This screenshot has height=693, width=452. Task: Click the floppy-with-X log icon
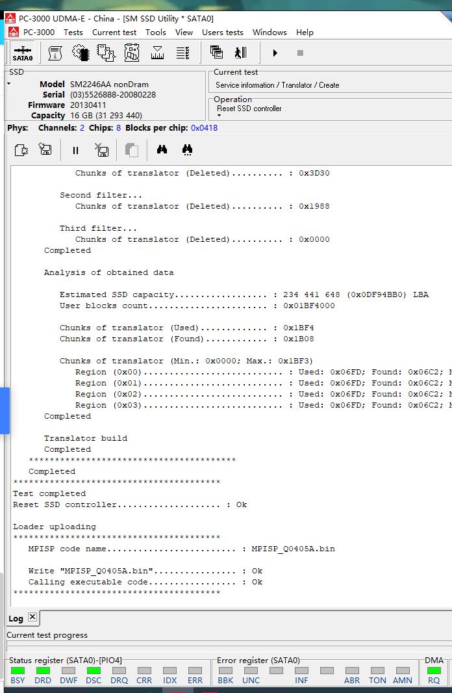pos(102,150)
